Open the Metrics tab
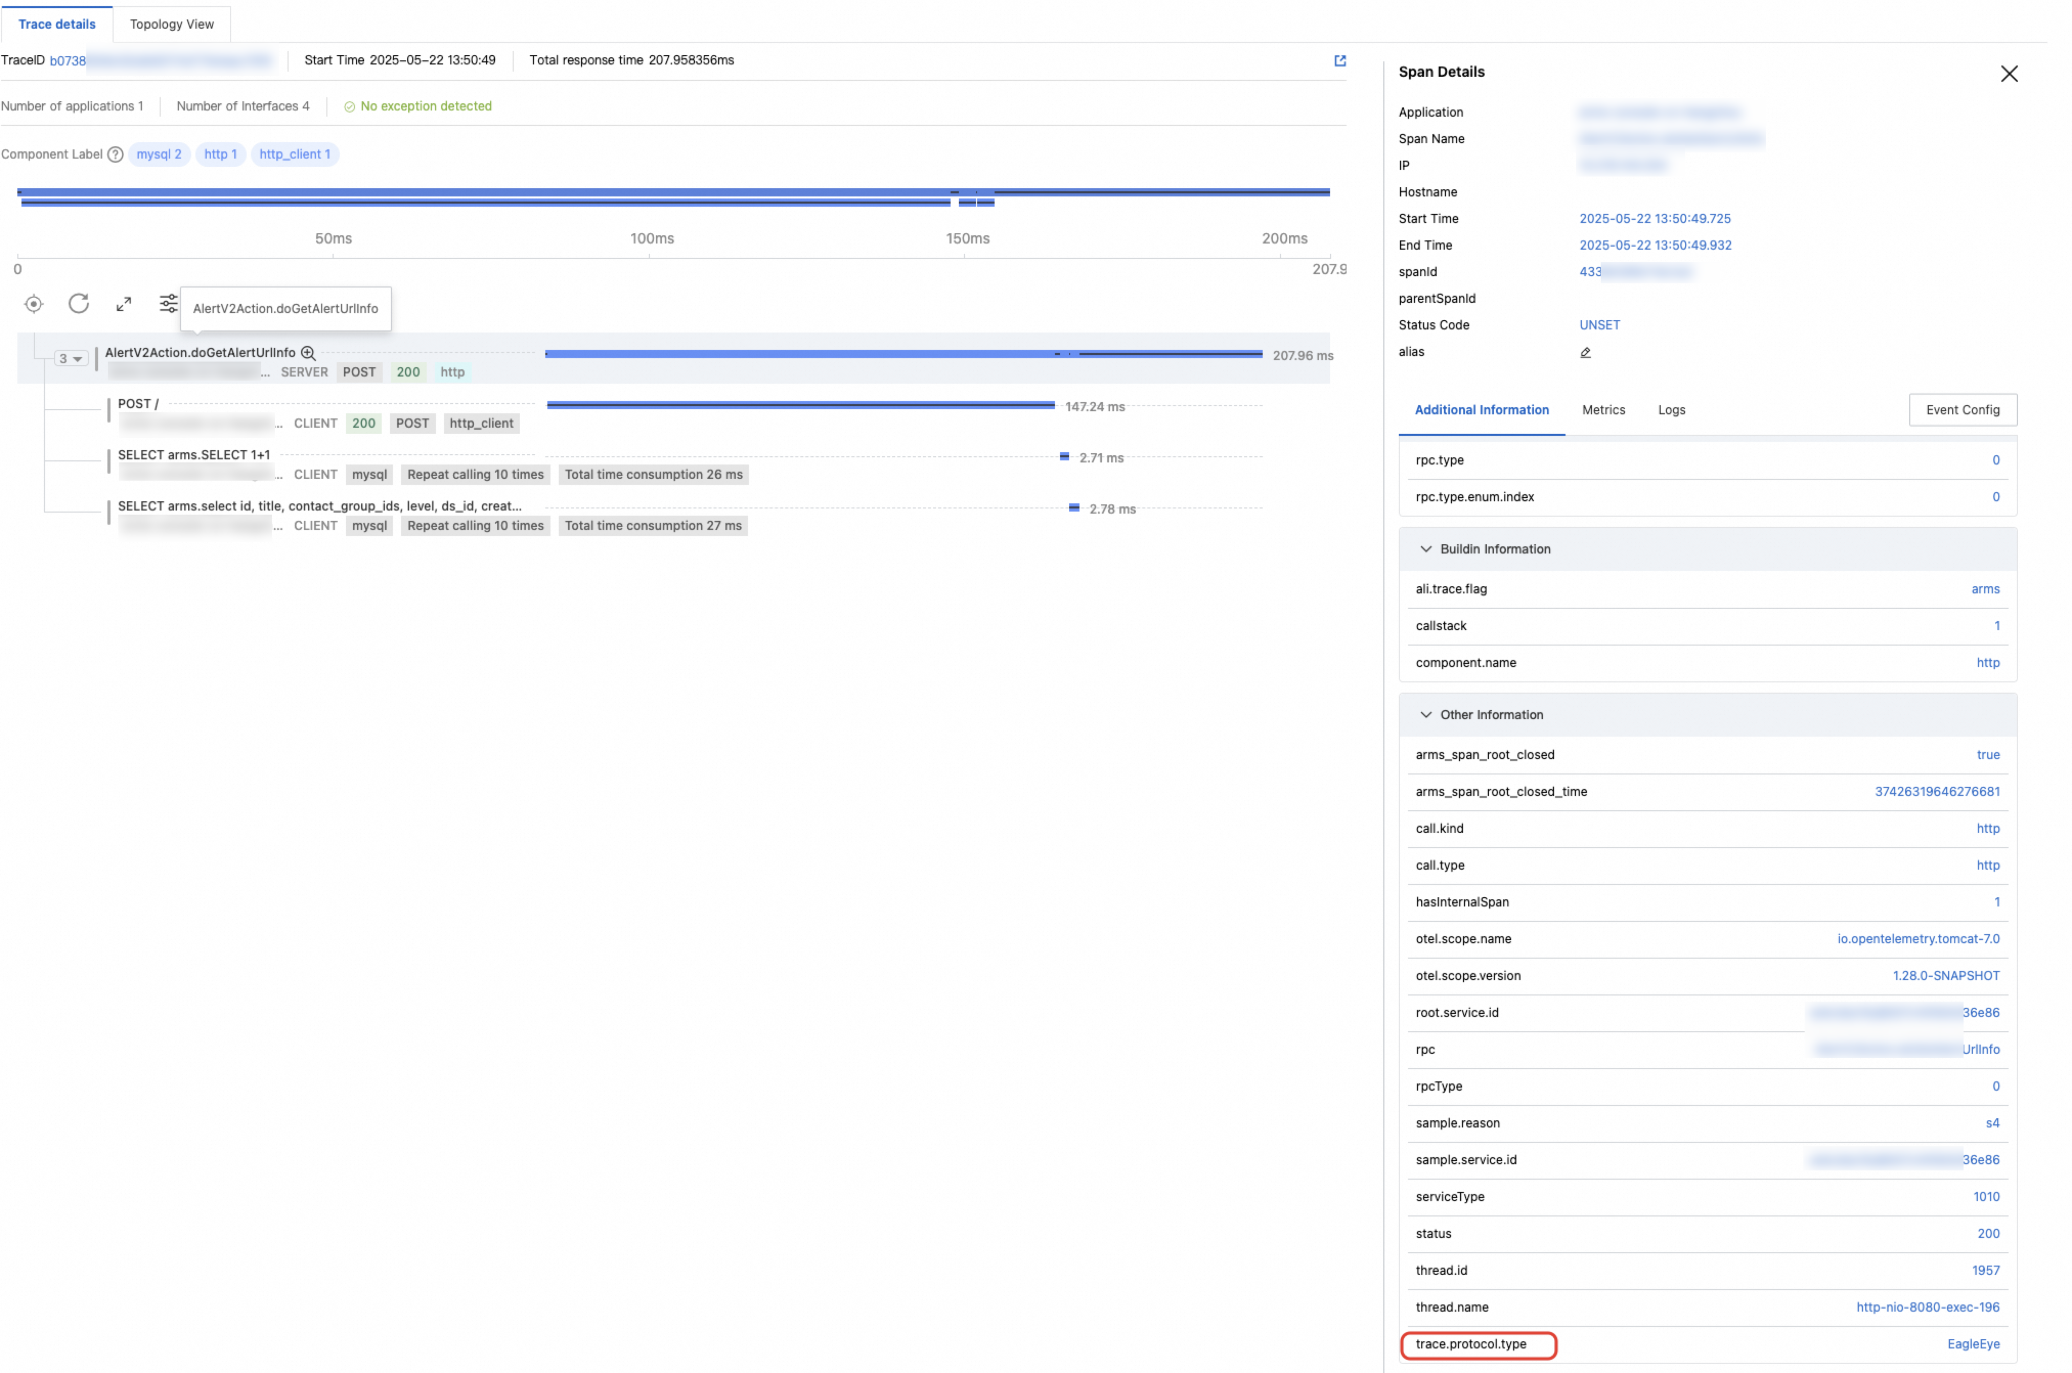This screenshot has width=2072, height=1373. [1603, 410]
